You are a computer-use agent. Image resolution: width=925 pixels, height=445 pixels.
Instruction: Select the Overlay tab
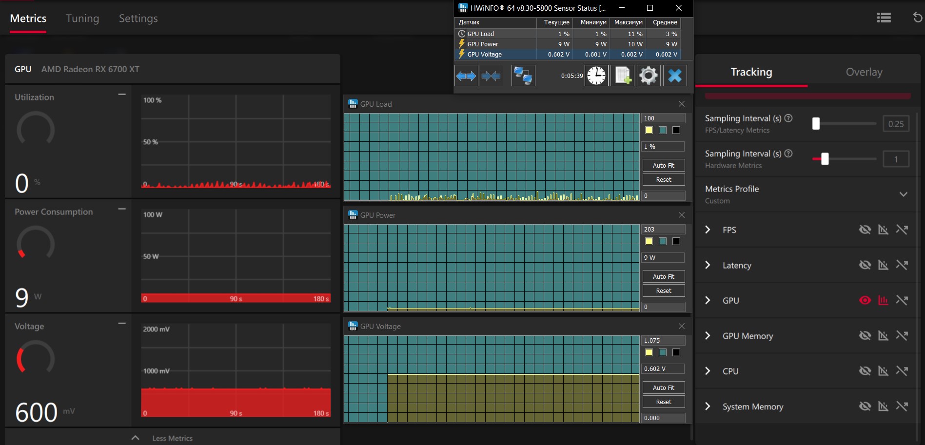pyautogui.click(x=864, y=72)
